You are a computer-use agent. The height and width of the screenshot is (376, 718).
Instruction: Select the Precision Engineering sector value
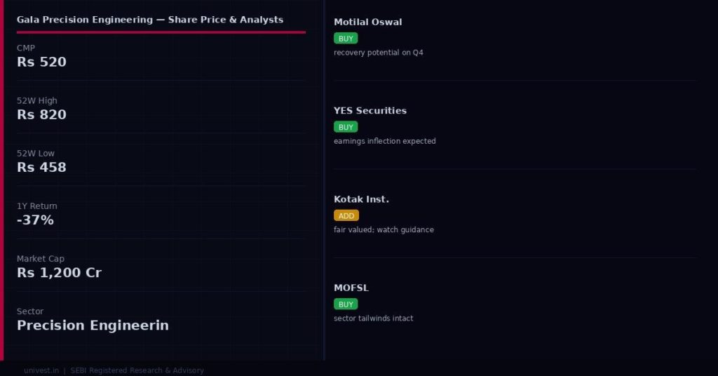coord(93,325)
